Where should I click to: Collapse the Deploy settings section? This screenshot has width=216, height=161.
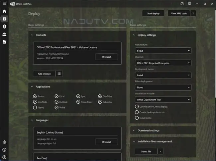coord(134,35)
